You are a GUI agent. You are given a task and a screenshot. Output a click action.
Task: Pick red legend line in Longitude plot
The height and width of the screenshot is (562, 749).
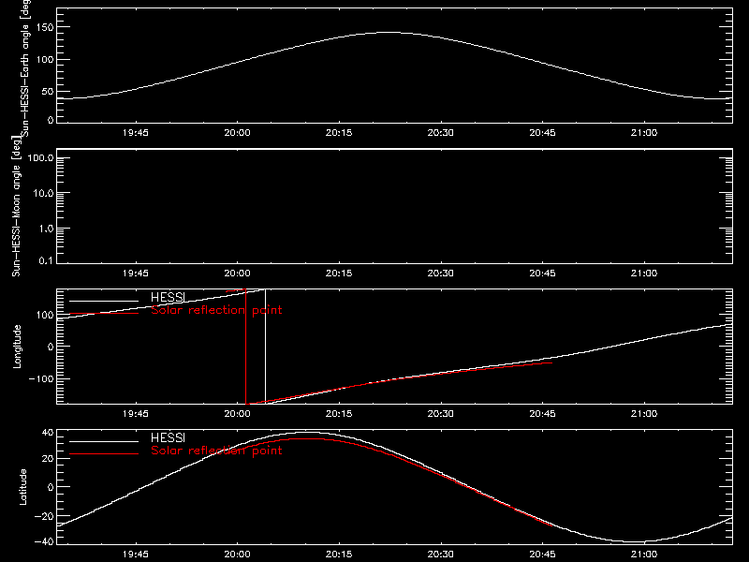tap(104, 314)
